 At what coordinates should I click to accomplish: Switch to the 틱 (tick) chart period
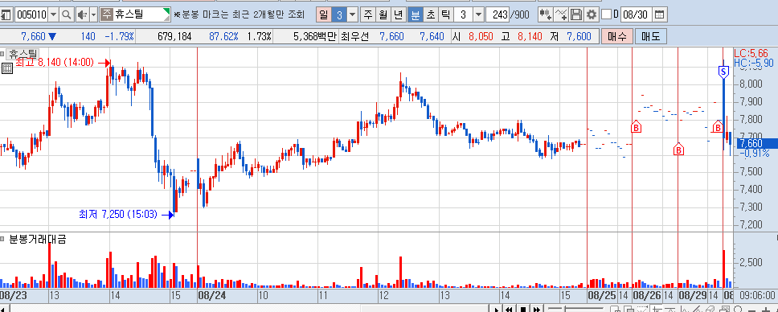446,14
